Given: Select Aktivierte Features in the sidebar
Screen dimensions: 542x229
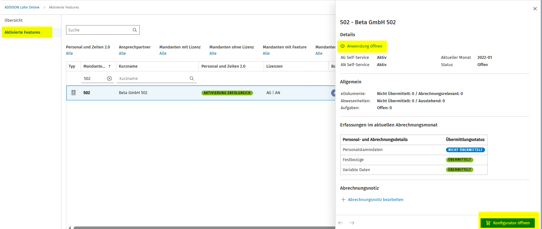Looking at the screenshot, I should click(22, 32).
